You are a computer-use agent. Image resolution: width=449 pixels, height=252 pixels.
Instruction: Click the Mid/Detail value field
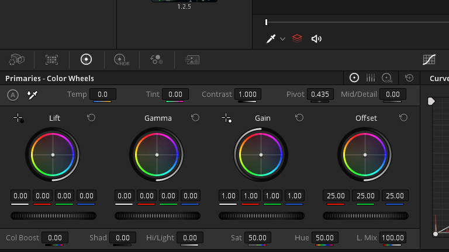coord(393,94)
